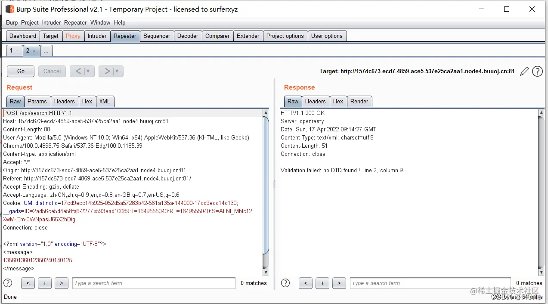Click the POST /api/search request line

pos(38,113)
